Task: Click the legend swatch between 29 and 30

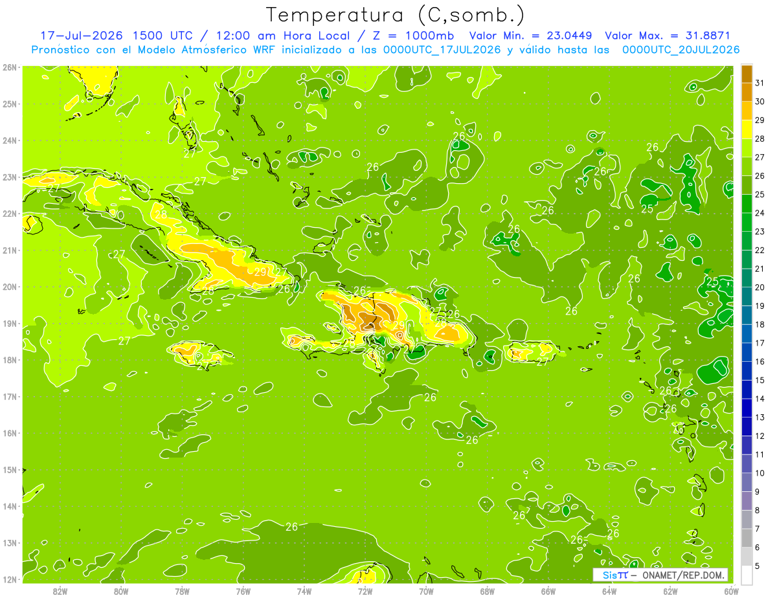Action: [747, 110]
